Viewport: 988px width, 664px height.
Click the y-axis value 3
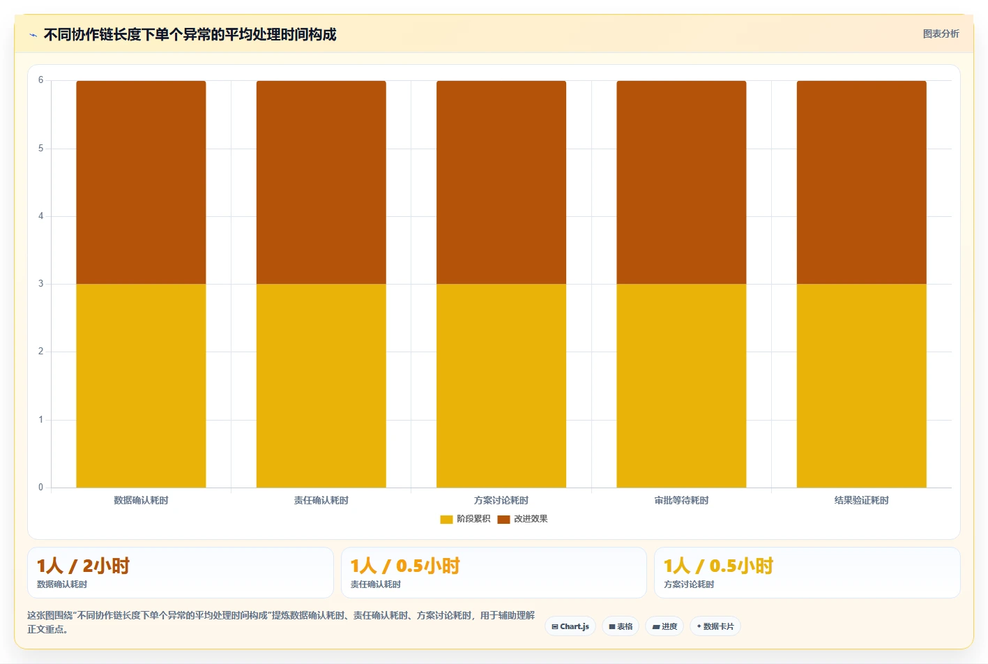(x=40, y=284)
